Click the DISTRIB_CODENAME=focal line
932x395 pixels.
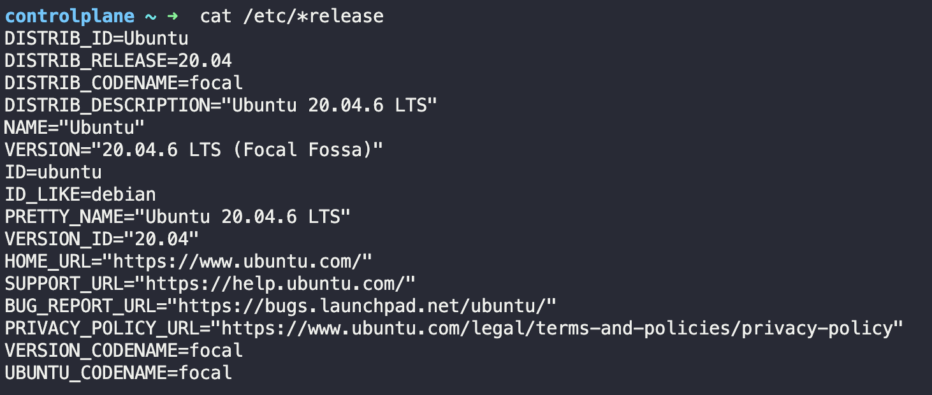tap(124, 83)
